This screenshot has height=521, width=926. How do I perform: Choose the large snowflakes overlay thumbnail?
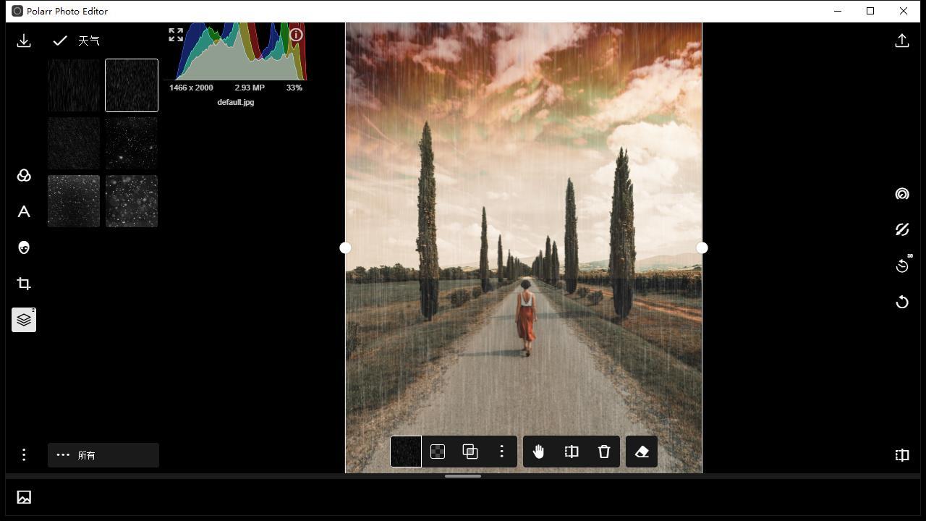coord(132,201)
